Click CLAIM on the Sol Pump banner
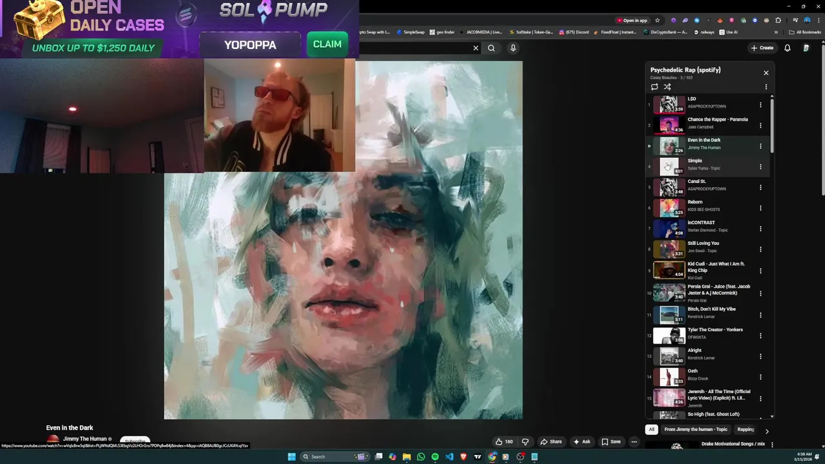 click(x=327, y=44)
